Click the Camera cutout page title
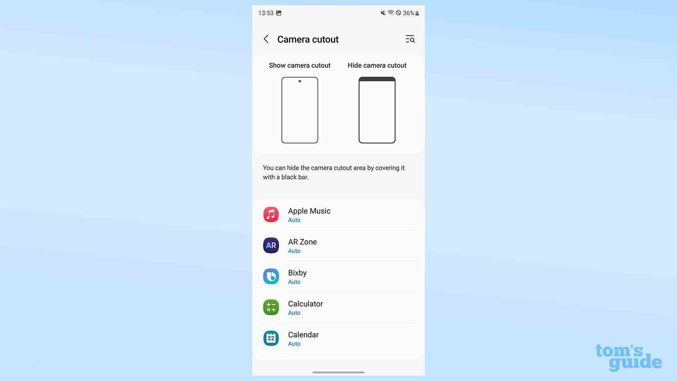Image resolution: width=677 pixels, height=381 pixels. pyautogui.click(x=308, y=39)
